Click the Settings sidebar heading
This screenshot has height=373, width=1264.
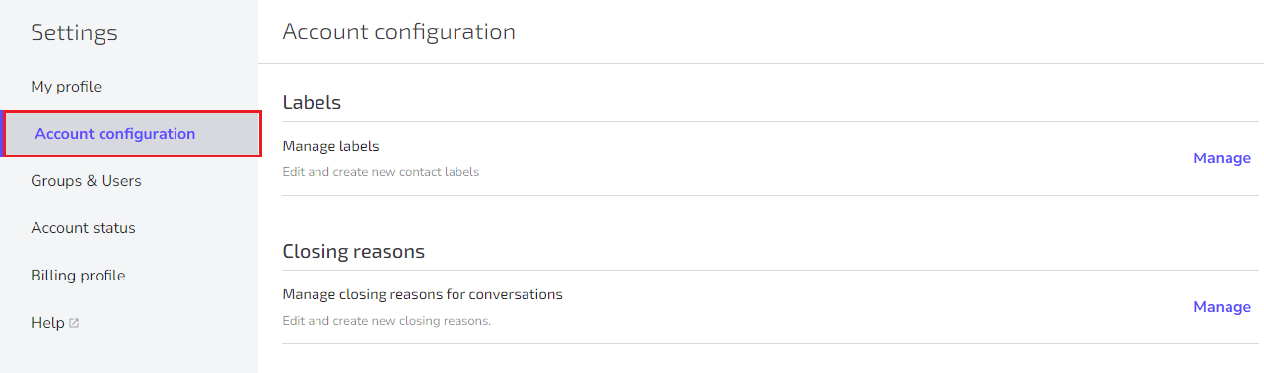point(74,32)
